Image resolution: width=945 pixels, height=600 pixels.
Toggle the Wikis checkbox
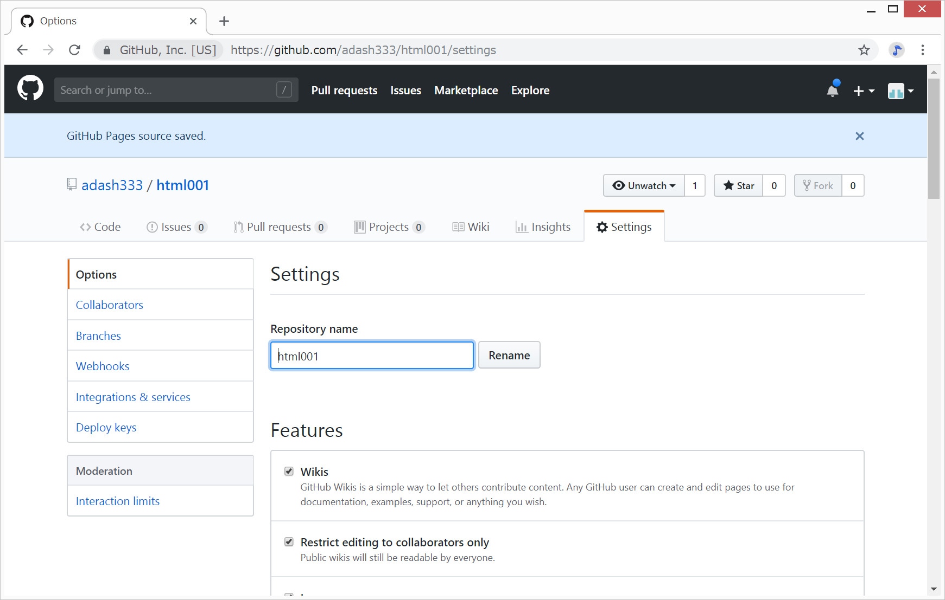pos(289,471)
